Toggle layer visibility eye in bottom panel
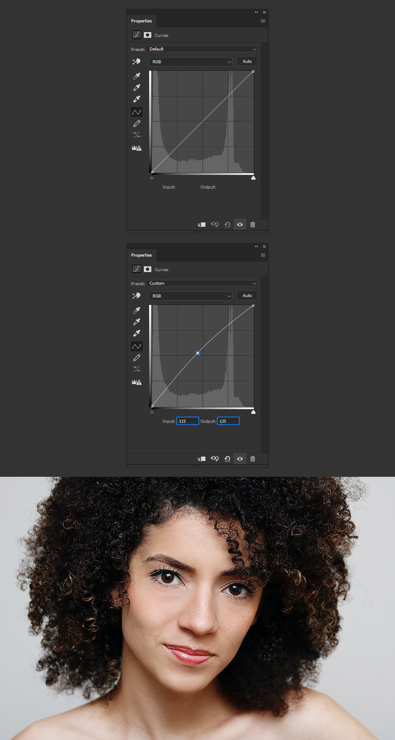Screen dimensions: 395x740 (240, 459)
